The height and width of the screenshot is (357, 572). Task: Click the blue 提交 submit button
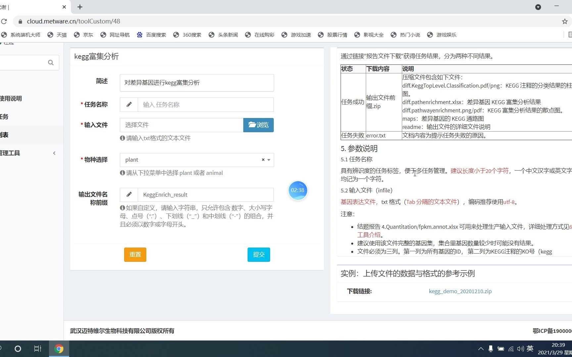259,255
